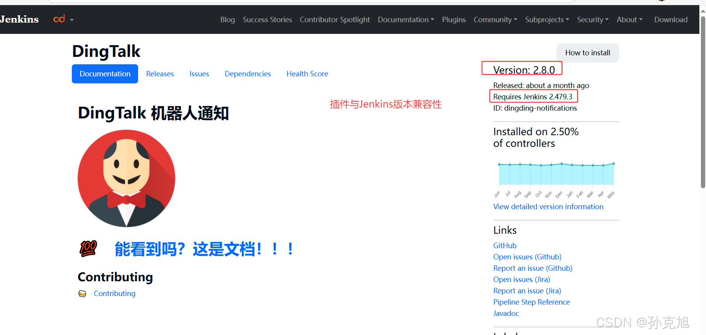Click Released: about a month ago text

pyautogui.click(x=541, y=85)
